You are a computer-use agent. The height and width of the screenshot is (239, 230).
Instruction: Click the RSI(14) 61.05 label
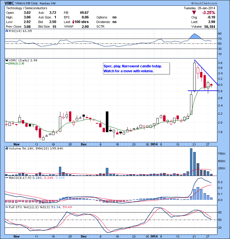(x=20, y=31)
